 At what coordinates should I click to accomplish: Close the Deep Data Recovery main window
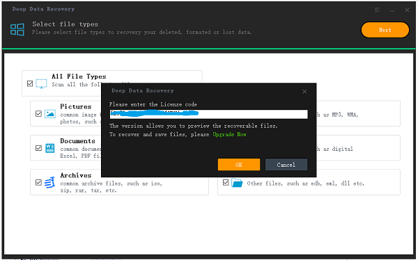(407, 10)
